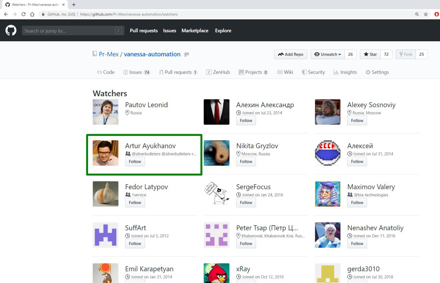440x283 pixels.
Task: Open the 25 forks count
Action: pos(422,54)
